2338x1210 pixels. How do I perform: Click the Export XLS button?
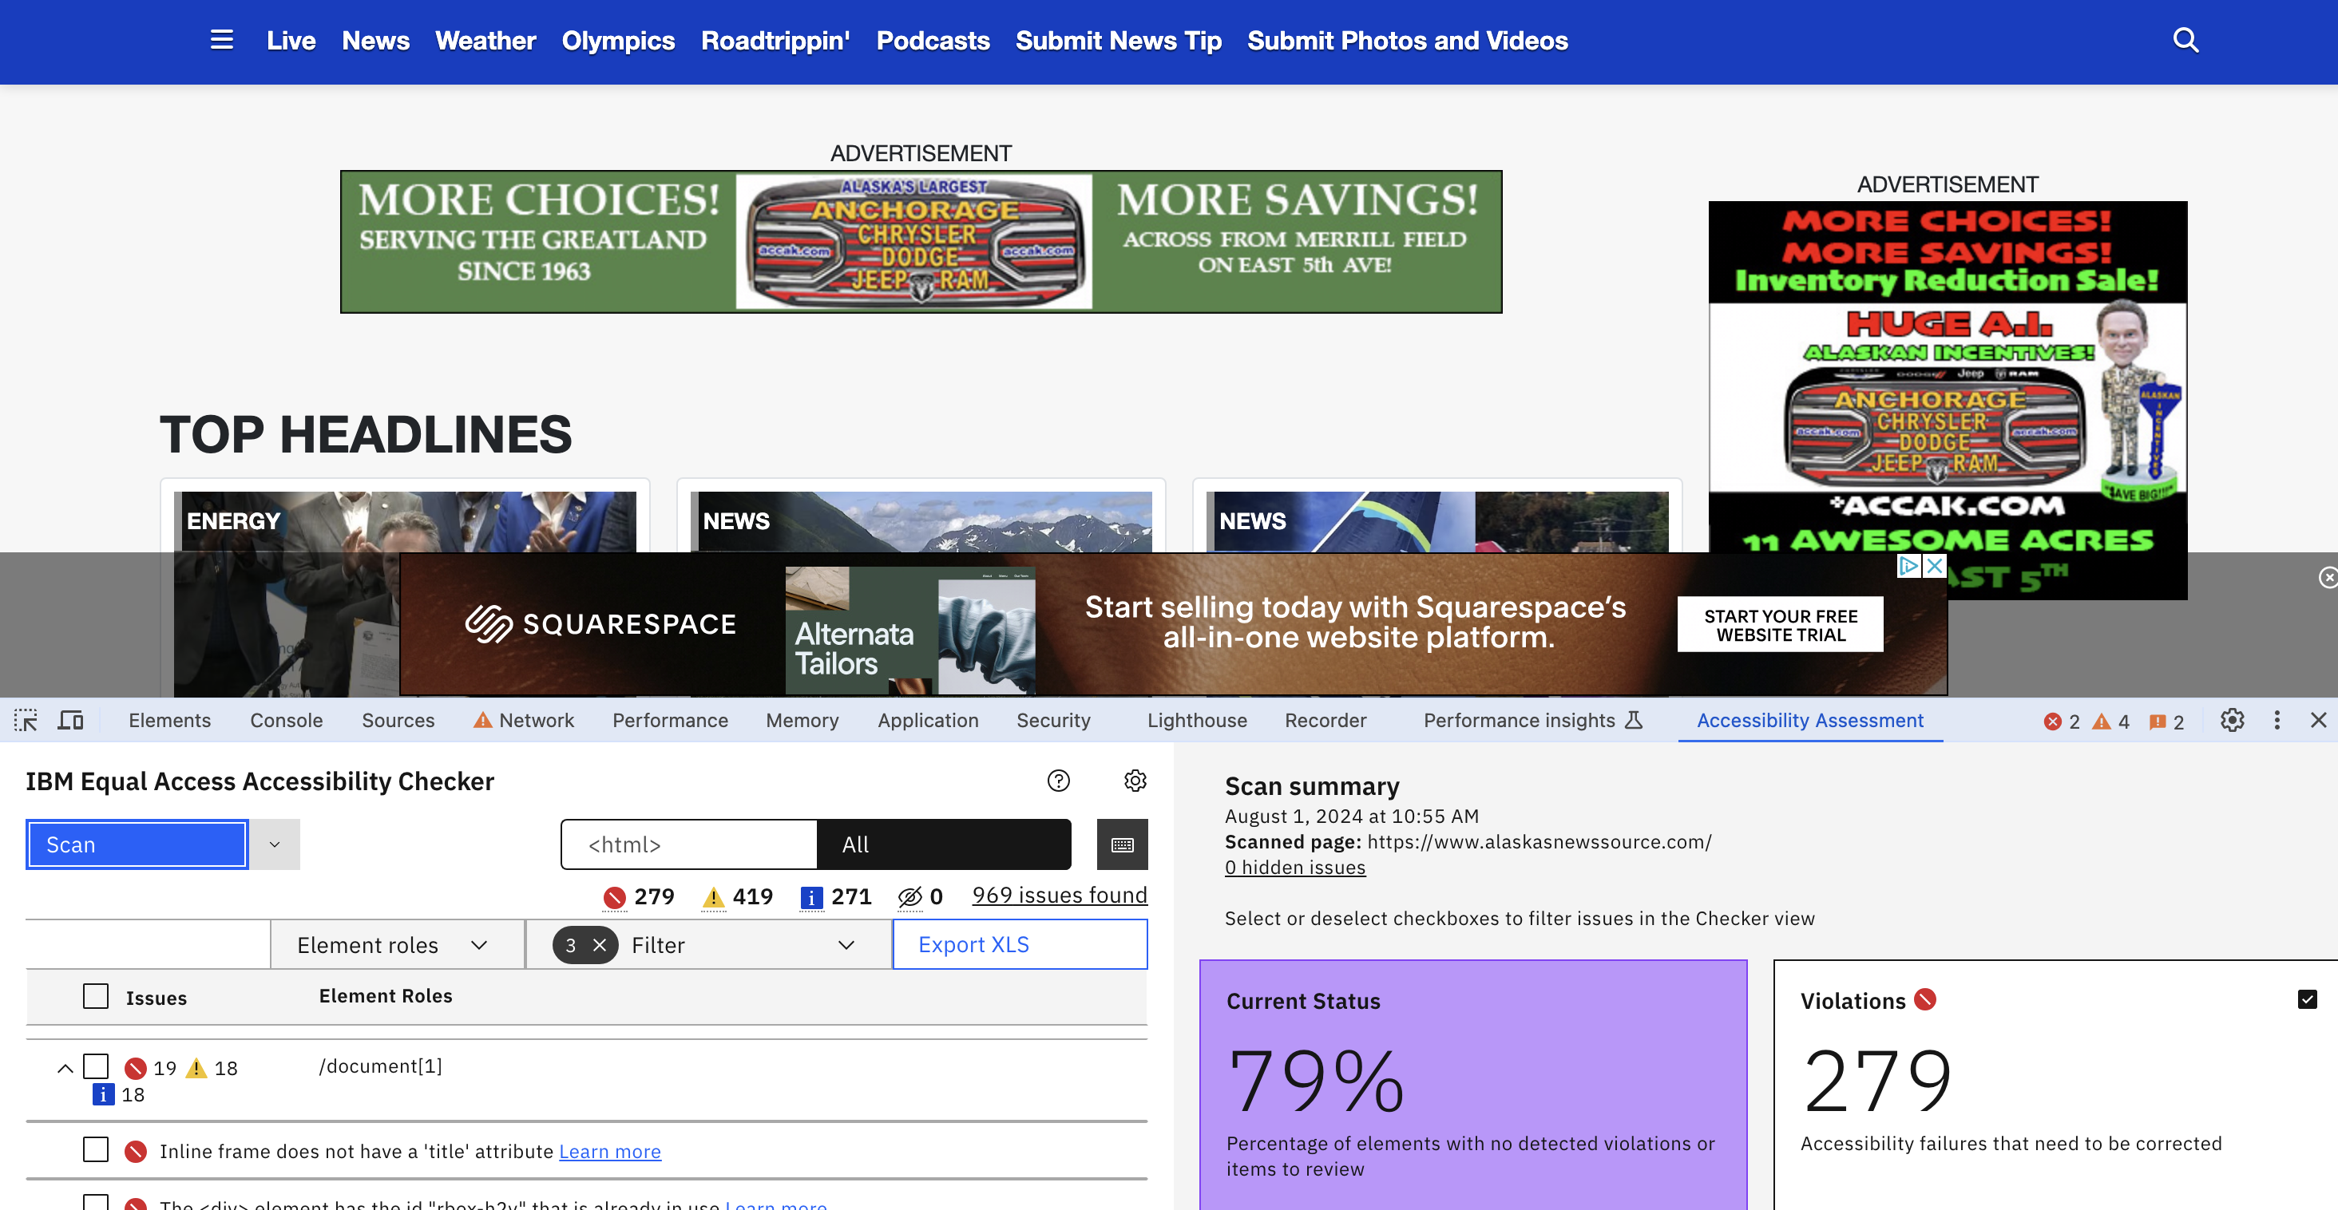(x=1019, y=945)
